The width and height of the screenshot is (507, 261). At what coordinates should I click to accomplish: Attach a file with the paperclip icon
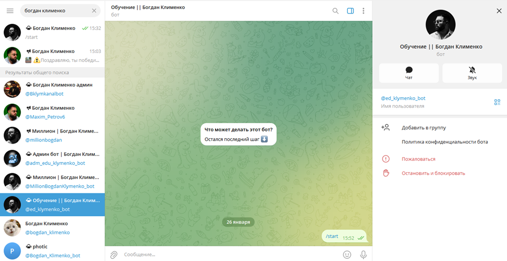tap(113, 255)
